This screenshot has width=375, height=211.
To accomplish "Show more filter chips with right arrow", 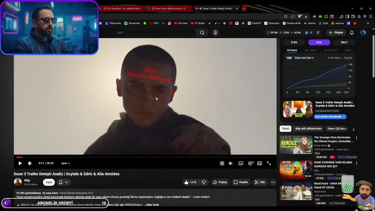I will 353,129.
